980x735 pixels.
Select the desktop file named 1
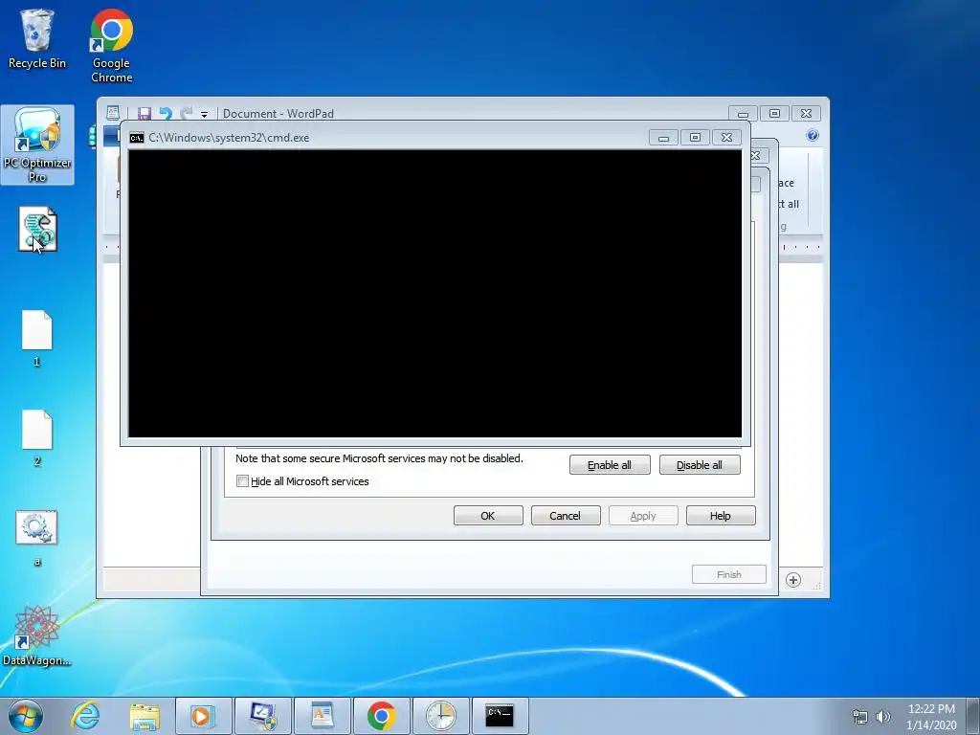37,338
